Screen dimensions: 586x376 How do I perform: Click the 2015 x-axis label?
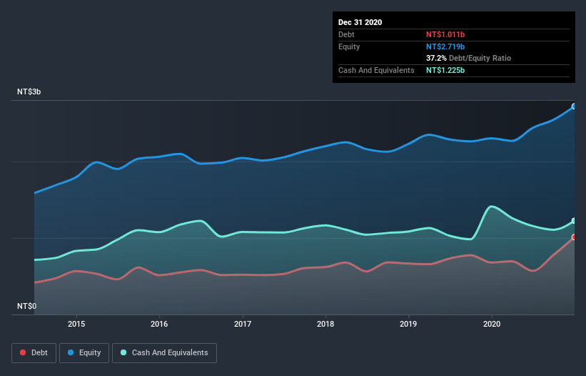click(x=76, y=324)
